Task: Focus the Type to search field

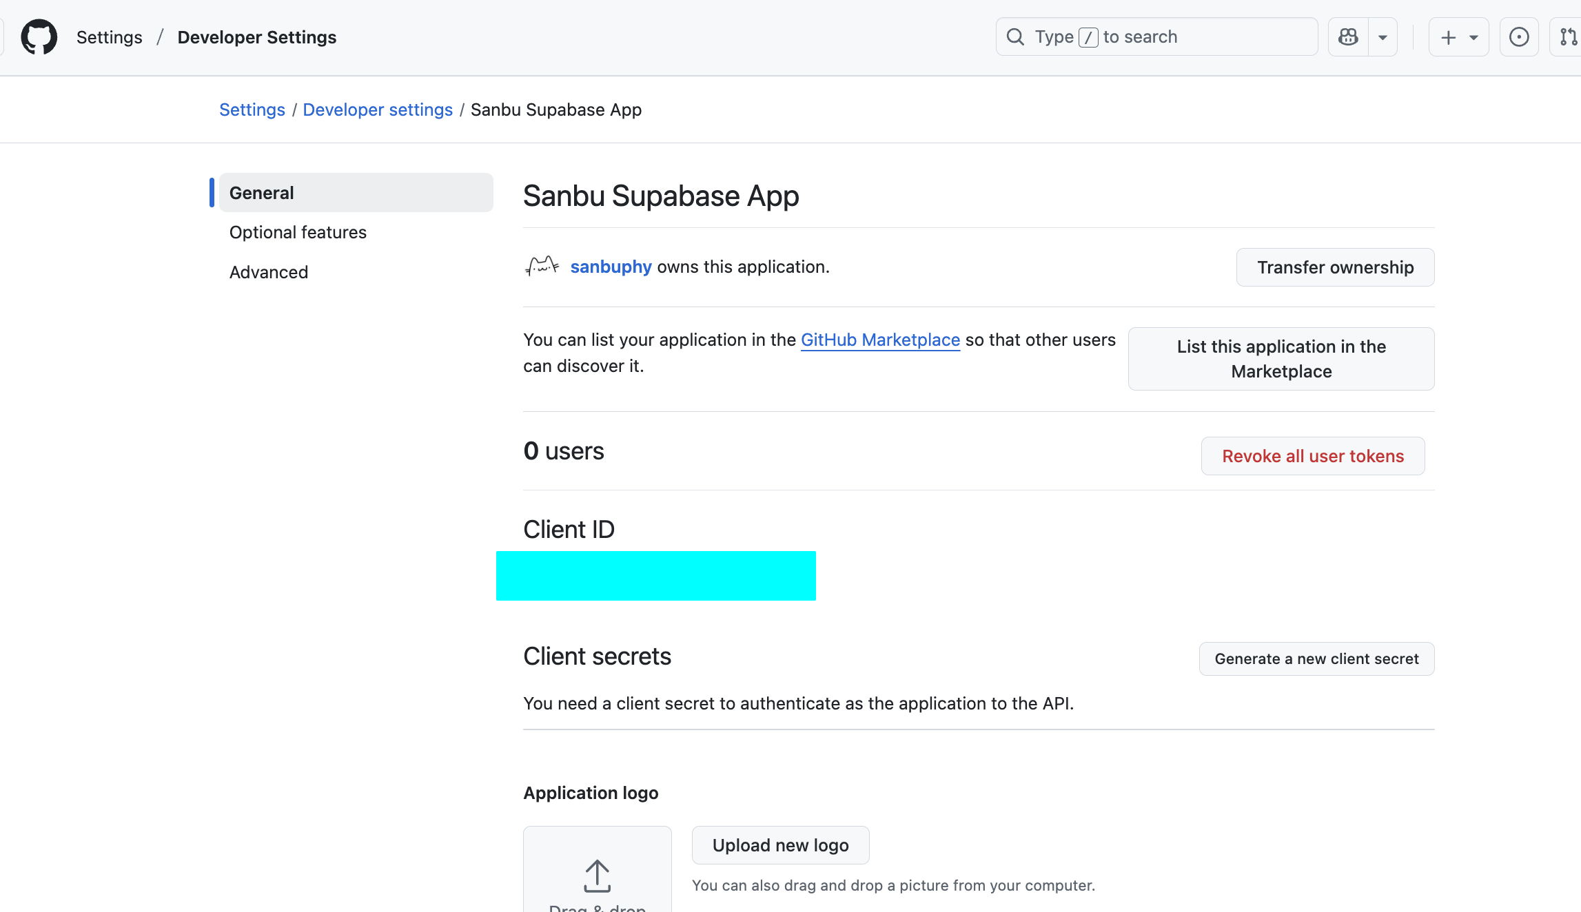Action: [x=1156, y=37]
